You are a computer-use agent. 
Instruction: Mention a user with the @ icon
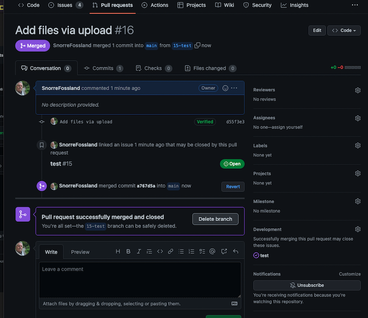(x=213, y=251)
